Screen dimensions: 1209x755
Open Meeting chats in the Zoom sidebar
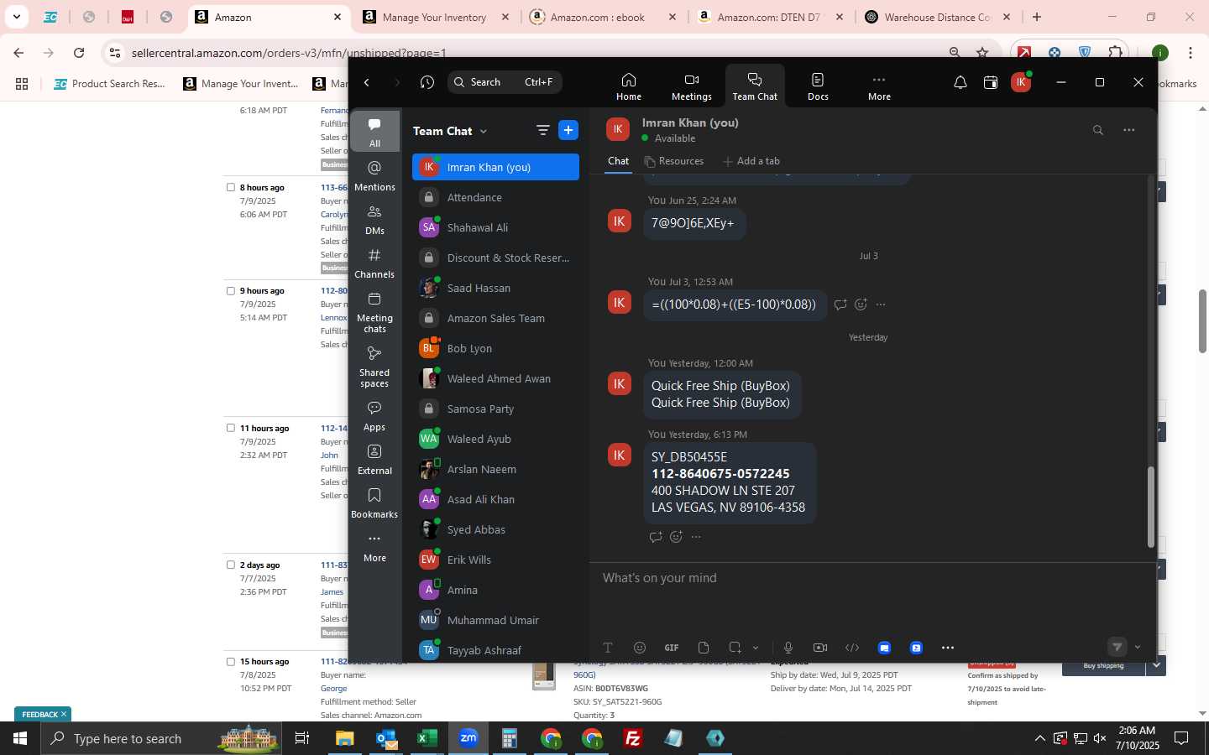click(x=374, y=311)
